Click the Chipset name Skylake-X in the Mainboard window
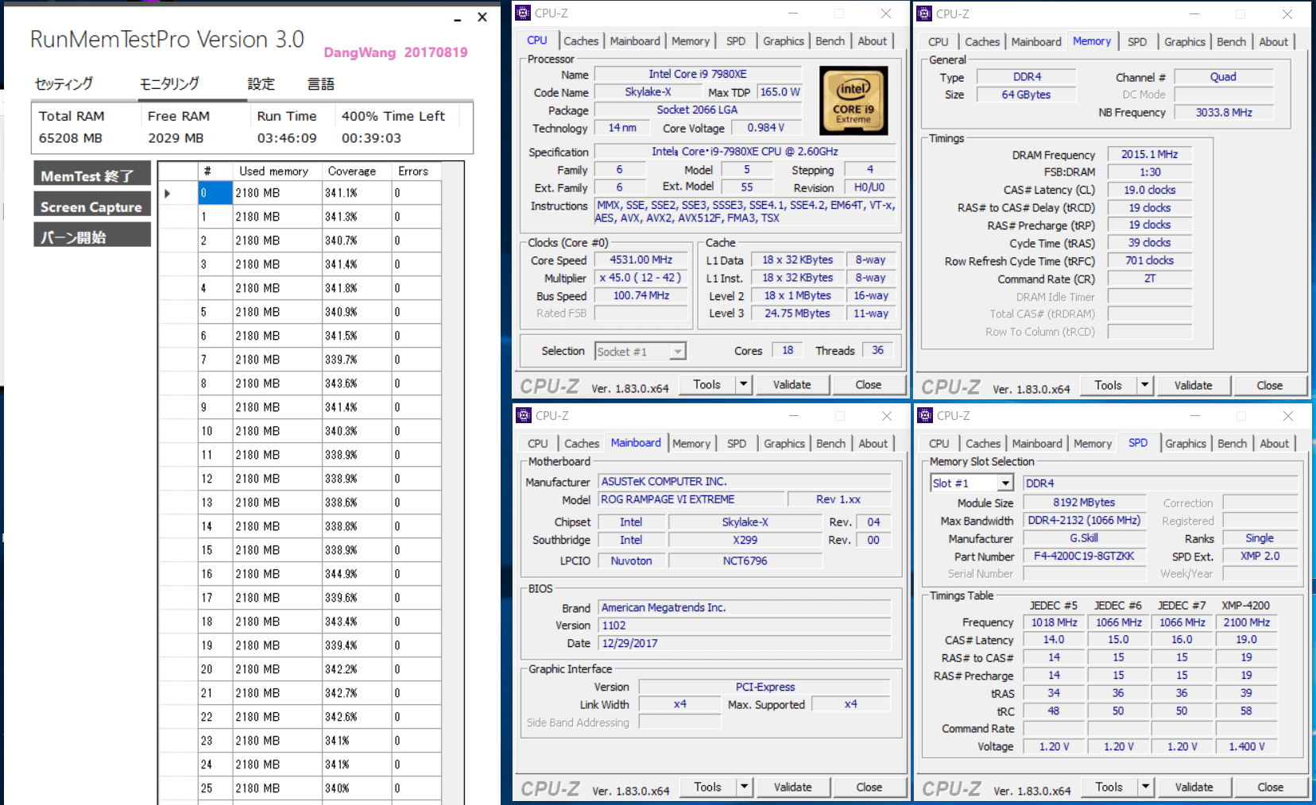This screenshot has height=805, width=1316. tap(745, 522)
